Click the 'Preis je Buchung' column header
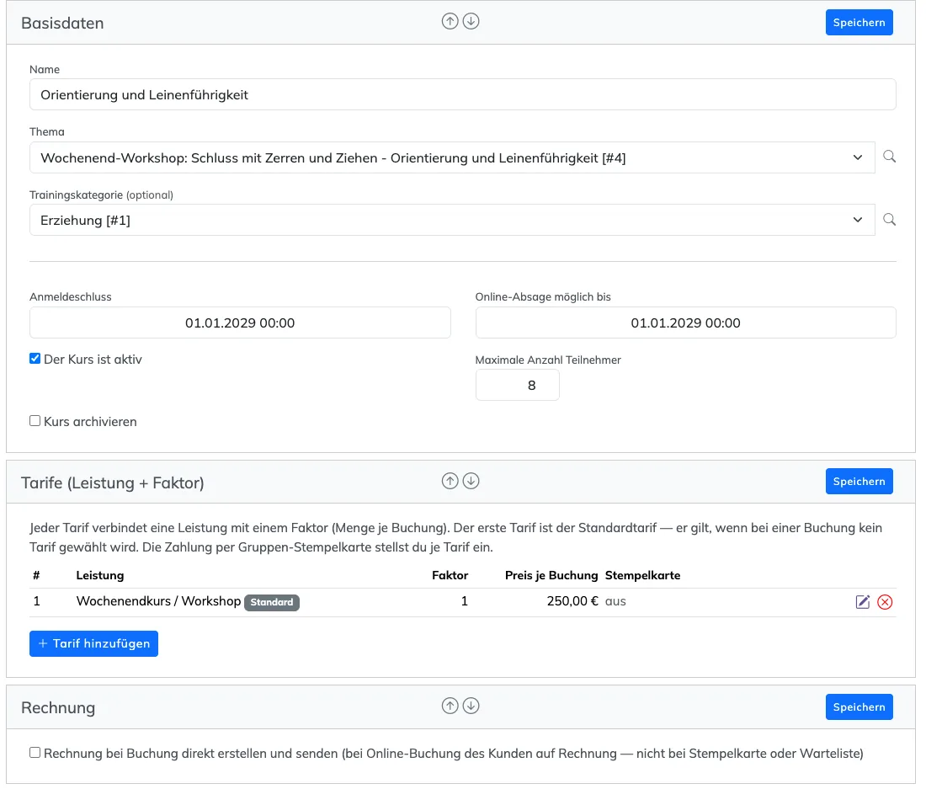Screen dimensions: 926x789 tap(551, 575)
